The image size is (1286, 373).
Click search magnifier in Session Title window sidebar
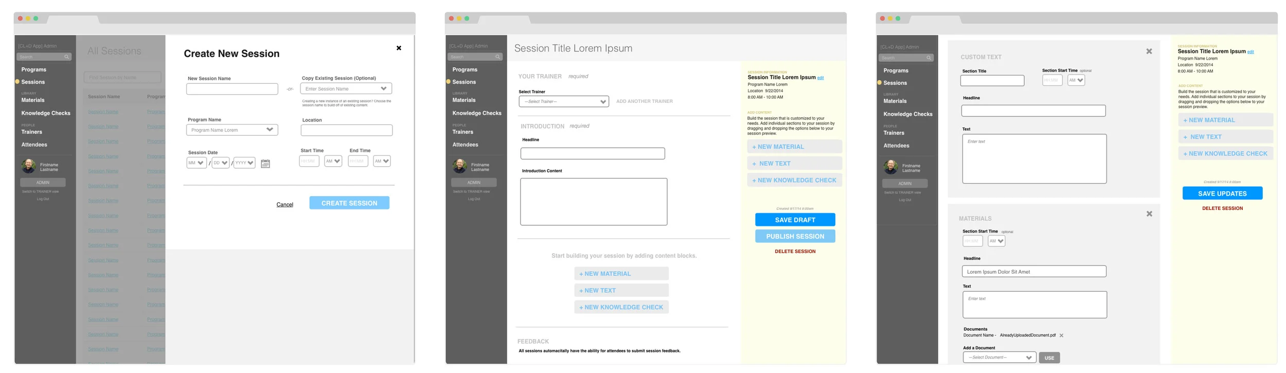pyautogui.click(x=497, y=57)
